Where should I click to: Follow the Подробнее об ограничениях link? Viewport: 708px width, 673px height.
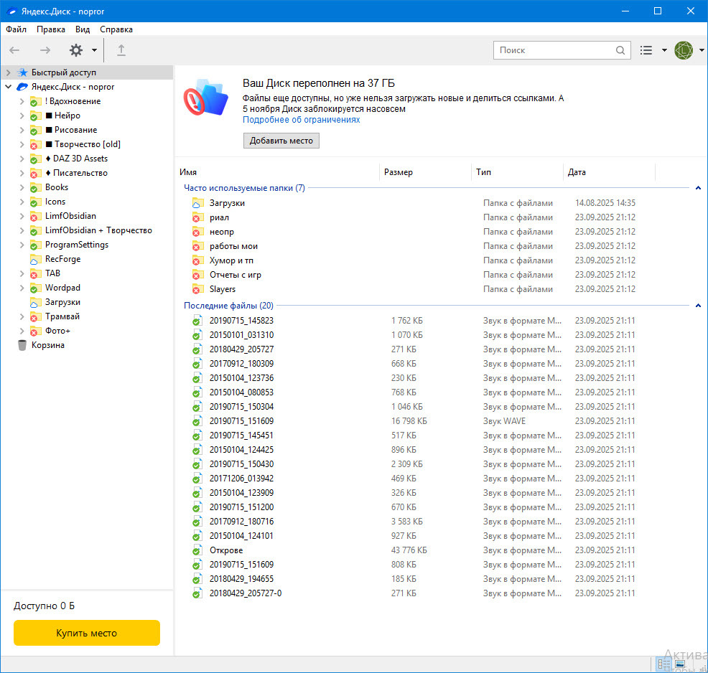pos(301,120)
